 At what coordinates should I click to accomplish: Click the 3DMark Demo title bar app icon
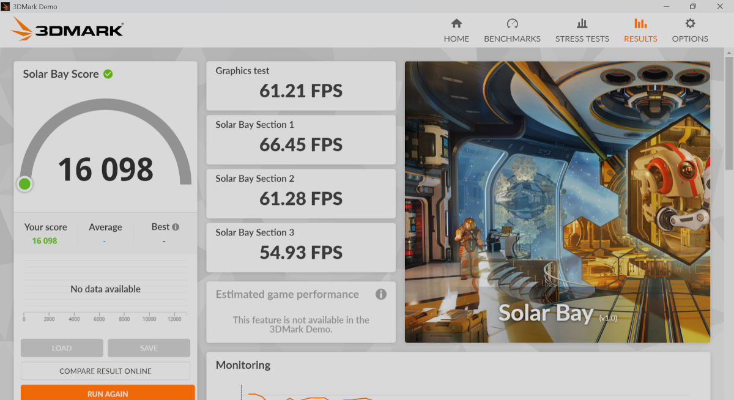[x=6, y=6]
